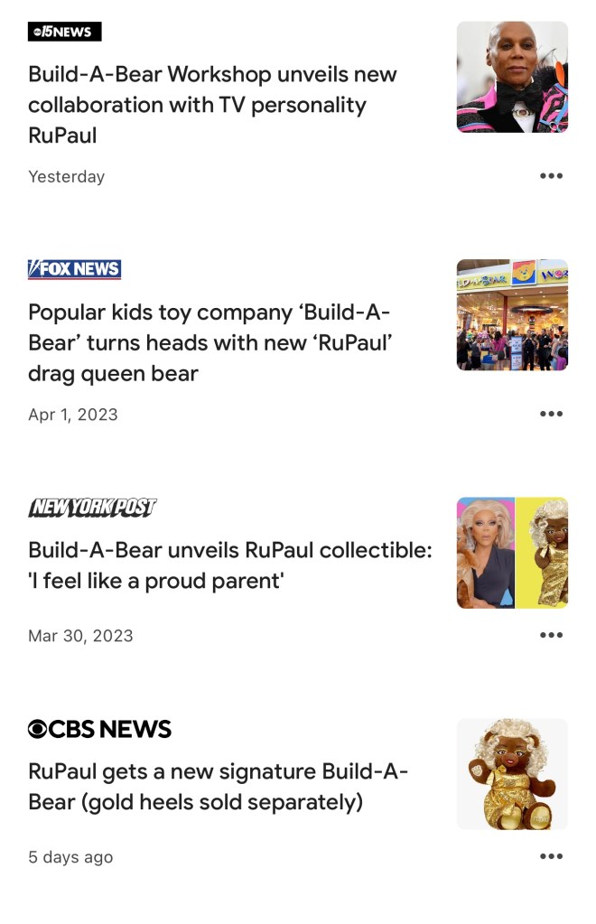Click the 'Mar 30, 2023' date
The width and height of the screenshot is (596, 924).
(x=80, y=636)
